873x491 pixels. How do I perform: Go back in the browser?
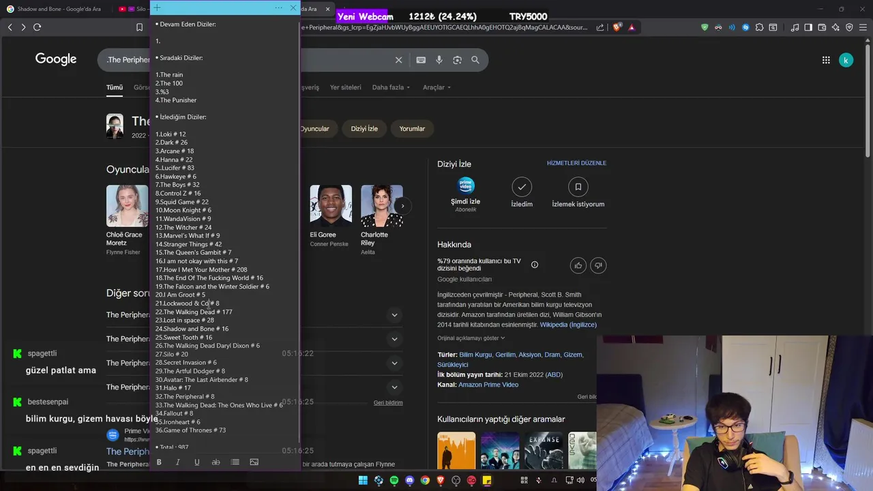pos(10,27)
